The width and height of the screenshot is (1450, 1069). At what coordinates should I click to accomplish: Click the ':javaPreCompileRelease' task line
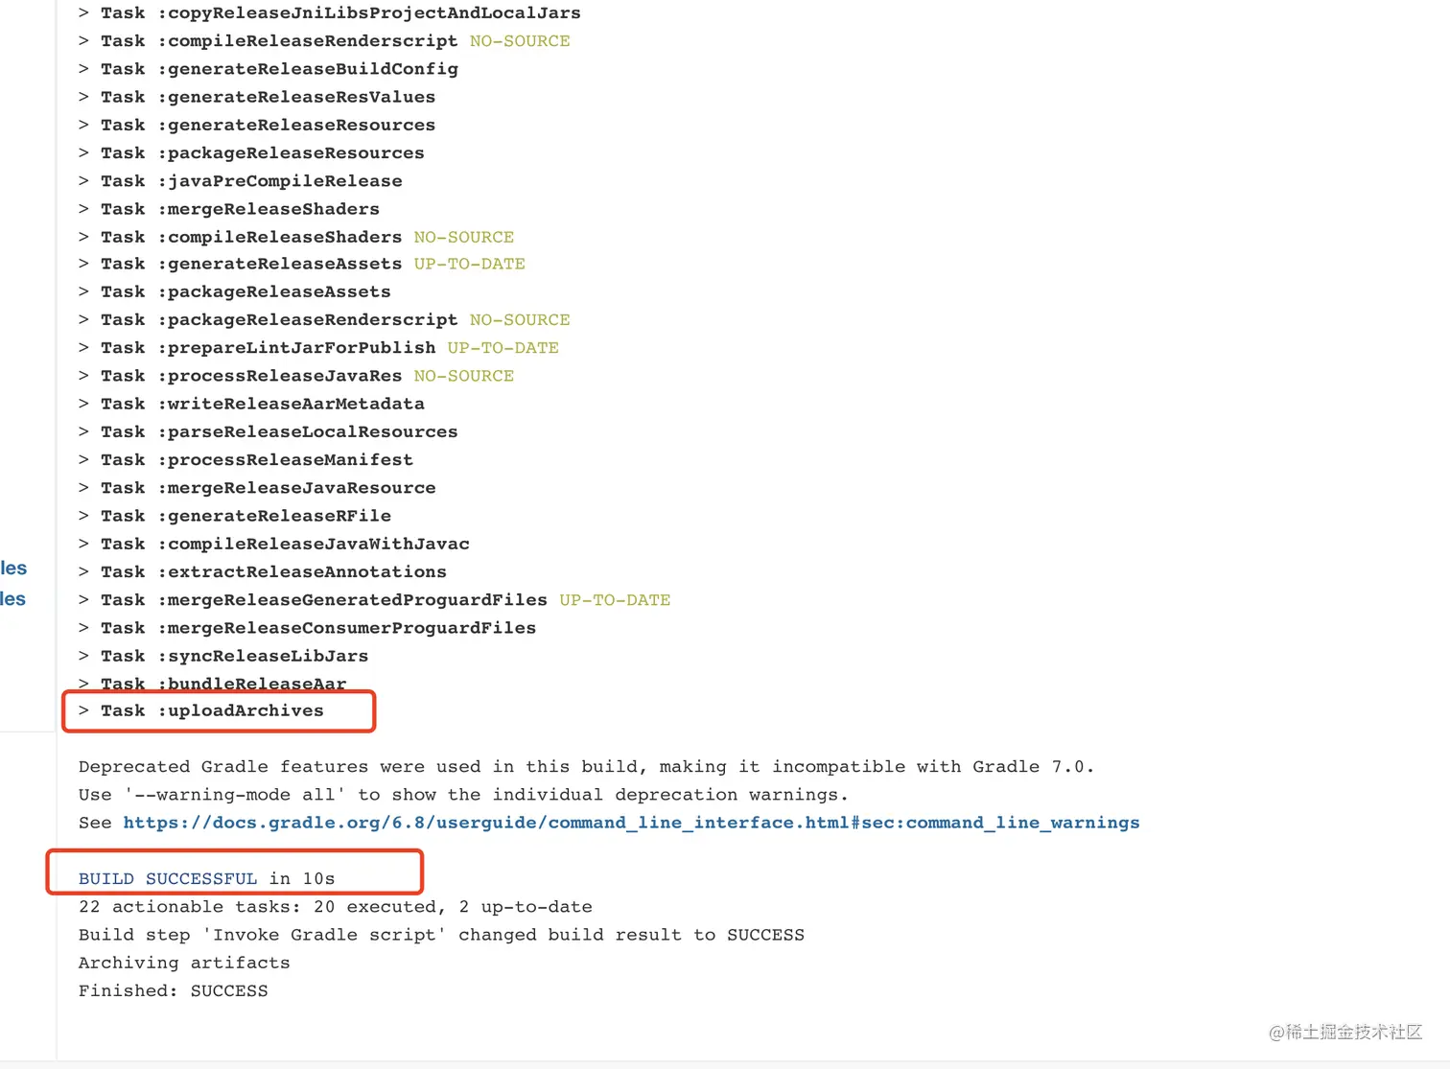pyautogui.click(x=241, y=181)
